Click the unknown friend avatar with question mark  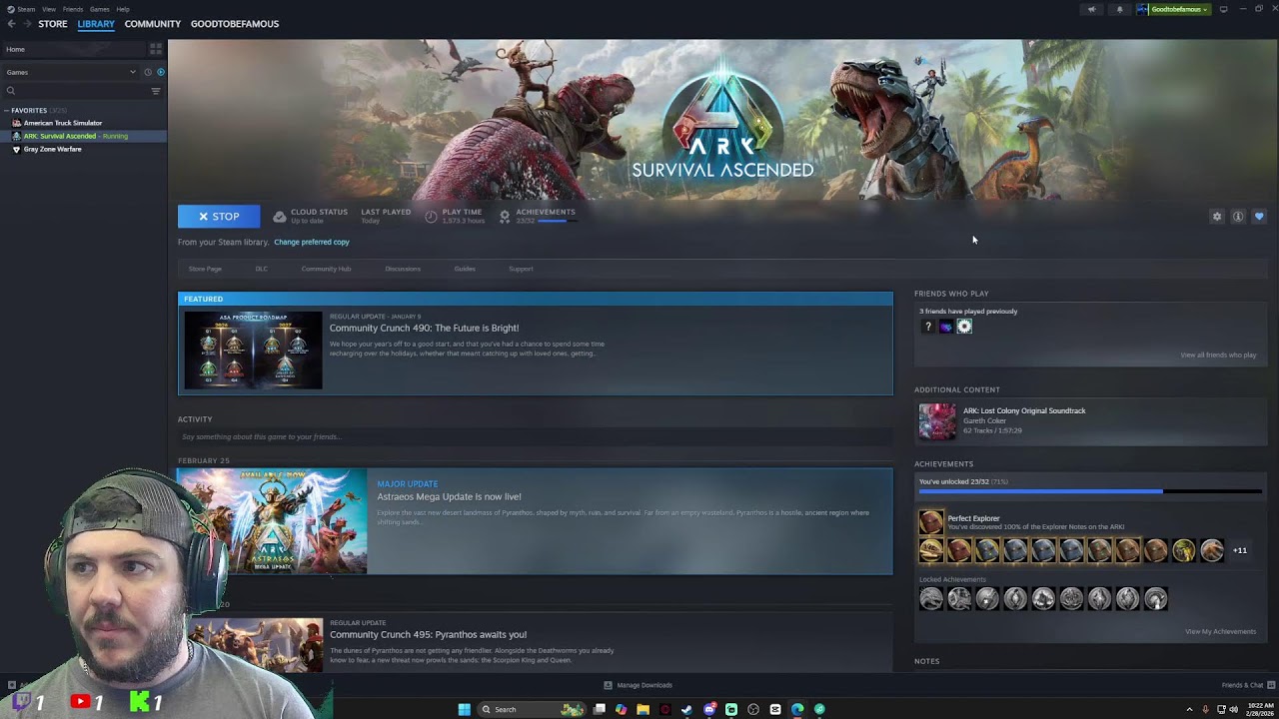point(928,327)
